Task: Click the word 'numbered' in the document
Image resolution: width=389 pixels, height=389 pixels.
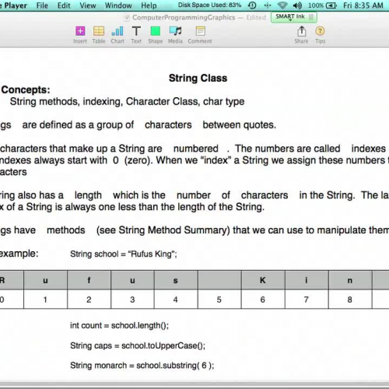Action: pyautogui.click(x=196, y=149)
